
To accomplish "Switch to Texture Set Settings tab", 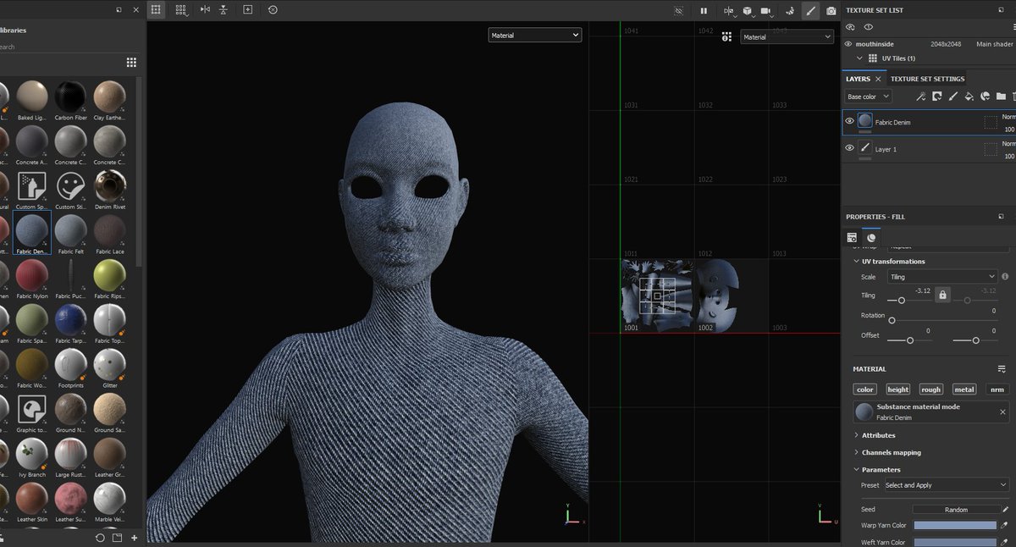I will [927, 79].
